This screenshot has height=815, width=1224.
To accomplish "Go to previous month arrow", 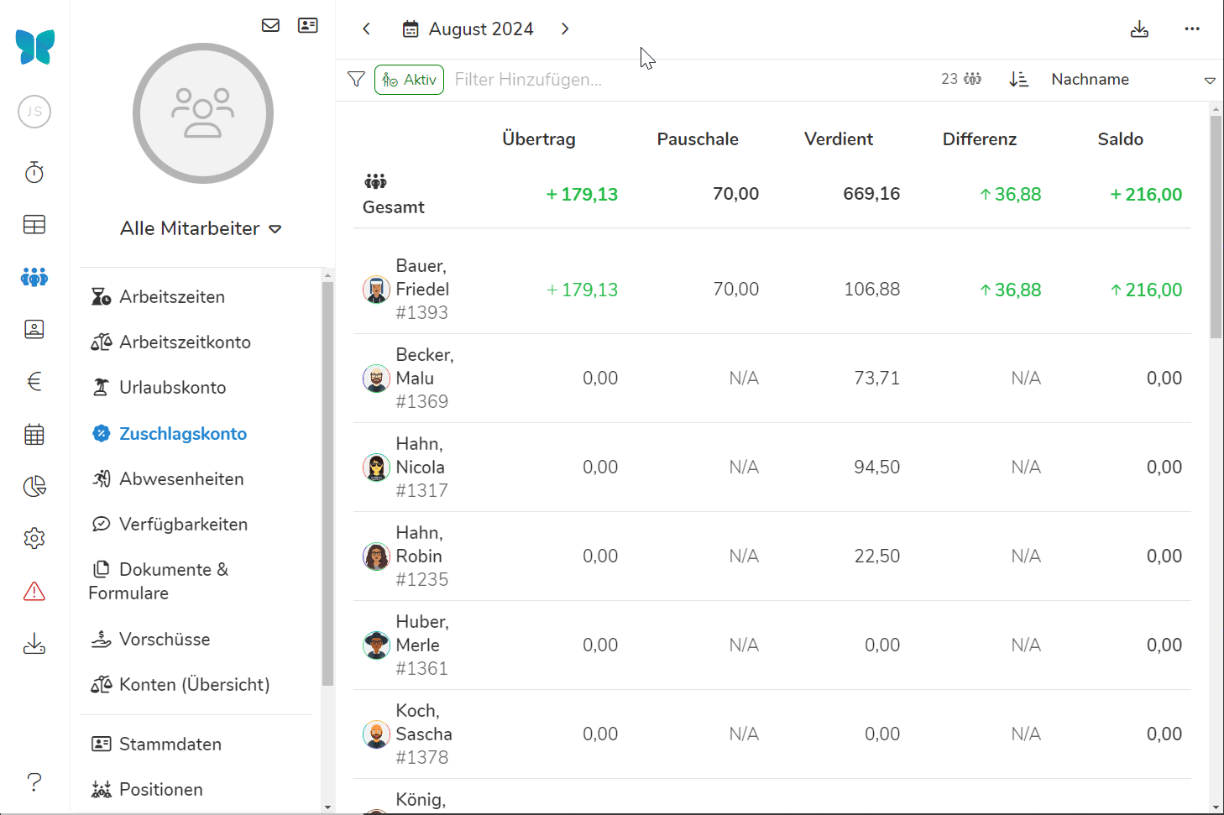I will (x=366, y=29).
